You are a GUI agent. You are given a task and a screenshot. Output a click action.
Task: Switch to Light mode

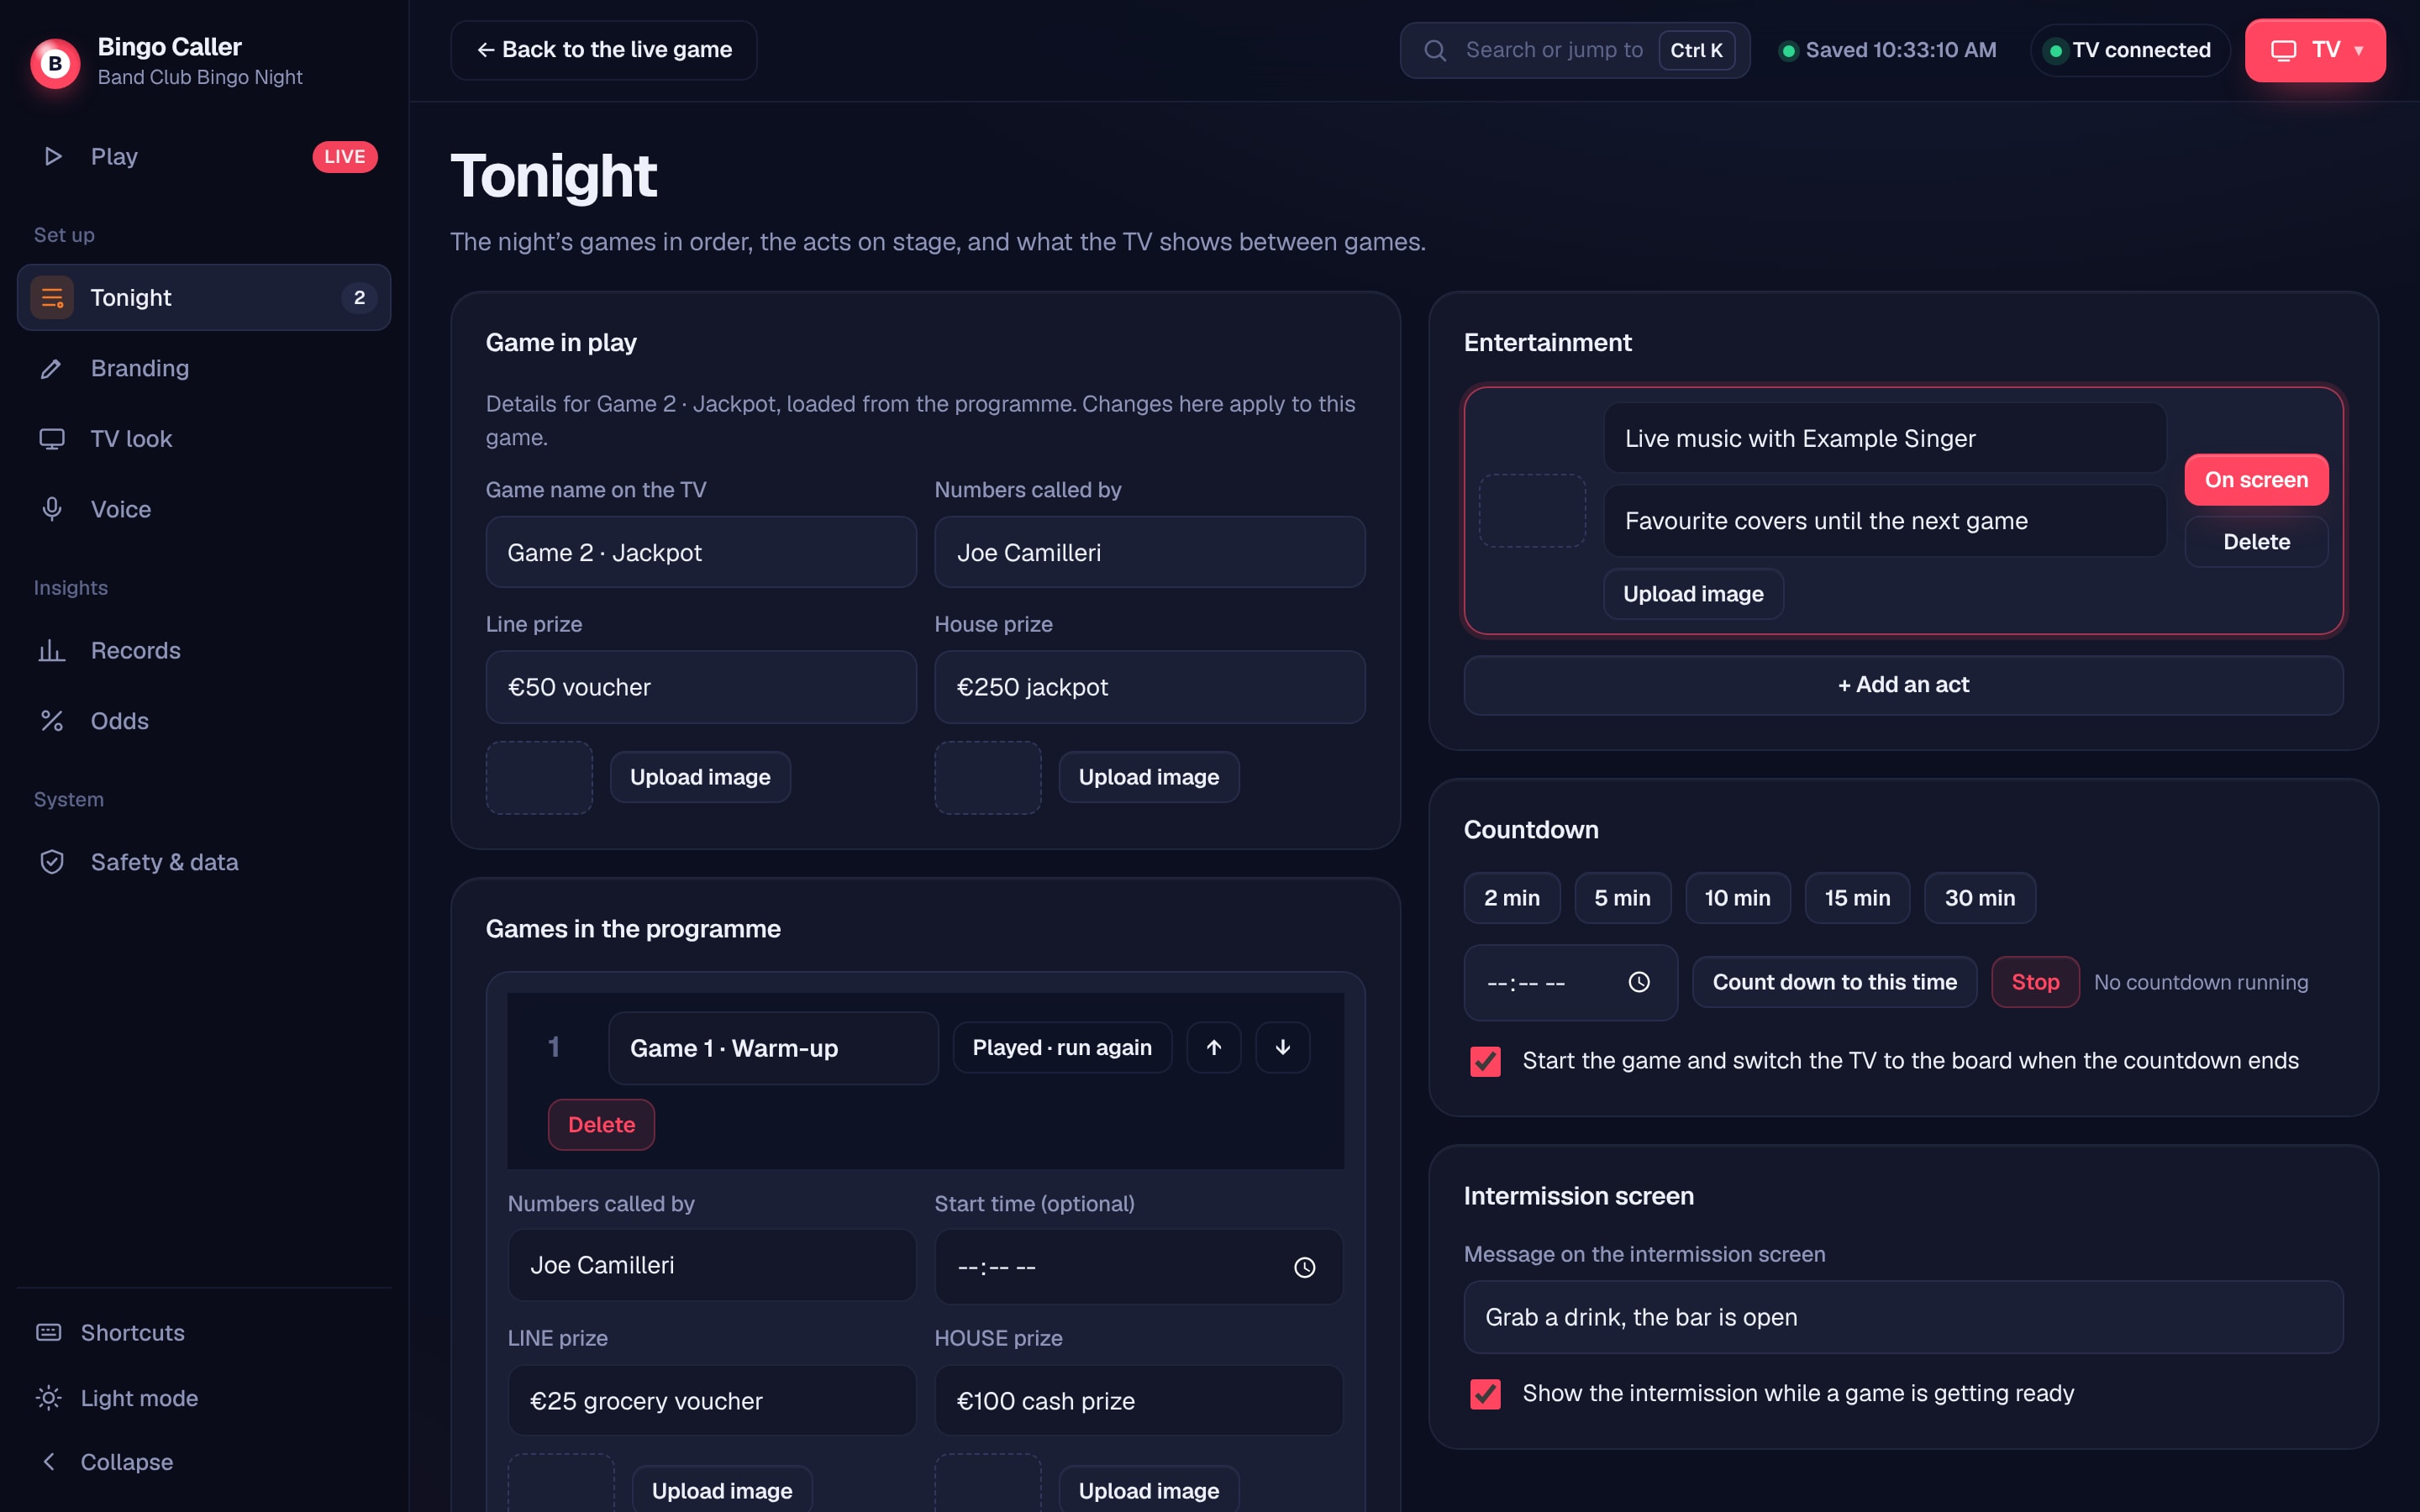[204, 1397]
